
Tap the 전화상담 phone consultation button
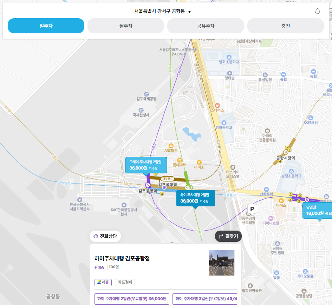pos(105,236)
